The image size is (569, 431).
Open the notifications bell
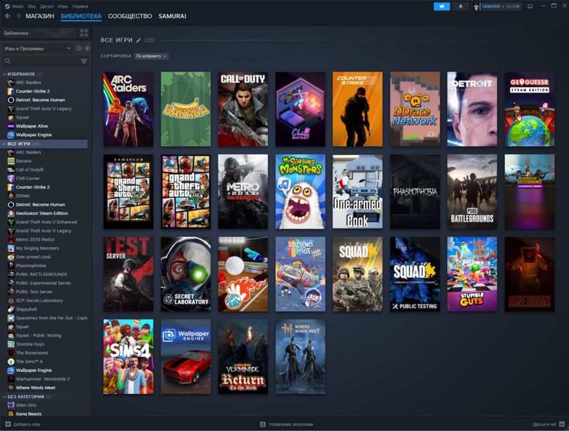[x=461, y=7]
